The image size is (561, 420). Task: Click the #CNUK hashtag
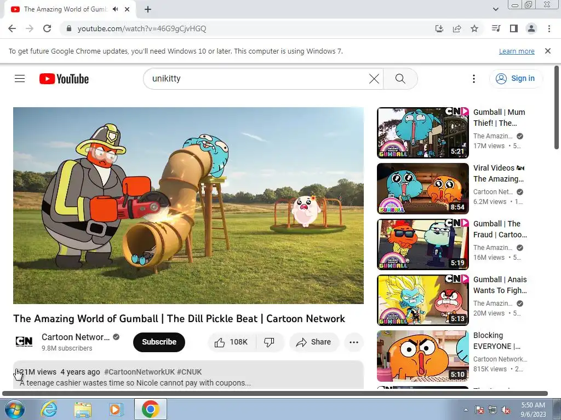[x=189, y=372]
